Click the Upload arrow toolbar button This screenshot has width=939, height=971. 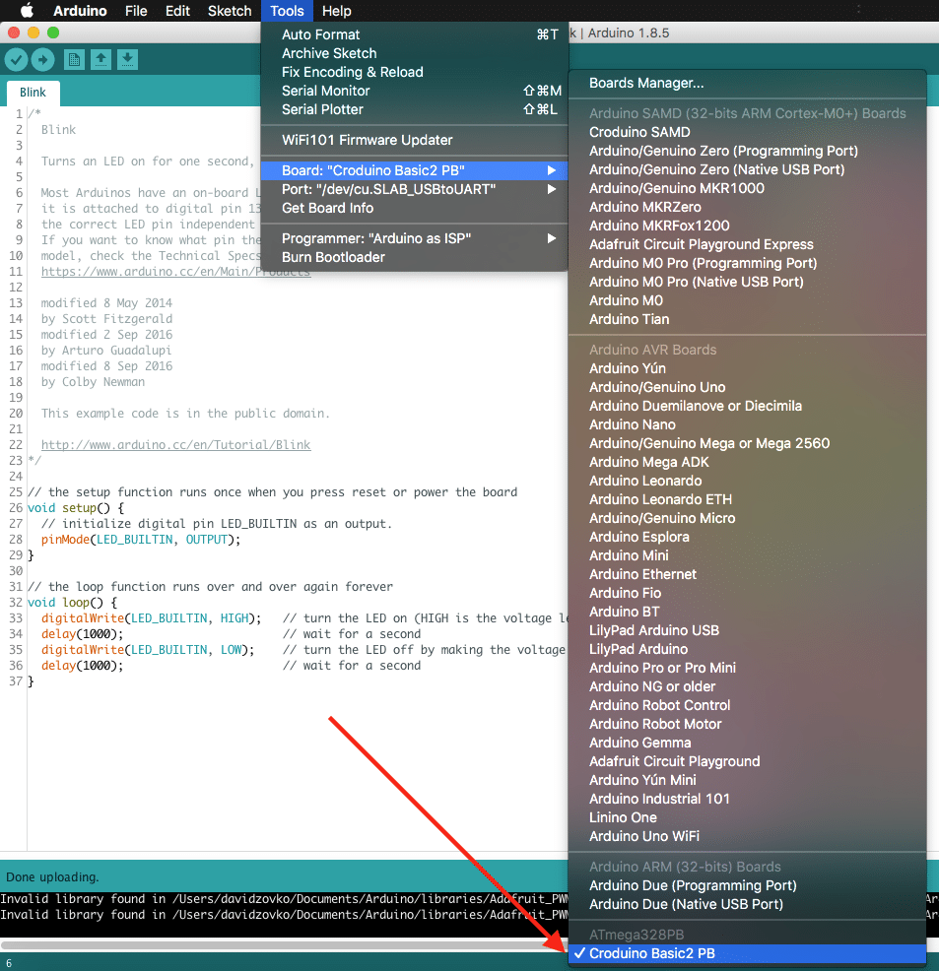point(42,60)
